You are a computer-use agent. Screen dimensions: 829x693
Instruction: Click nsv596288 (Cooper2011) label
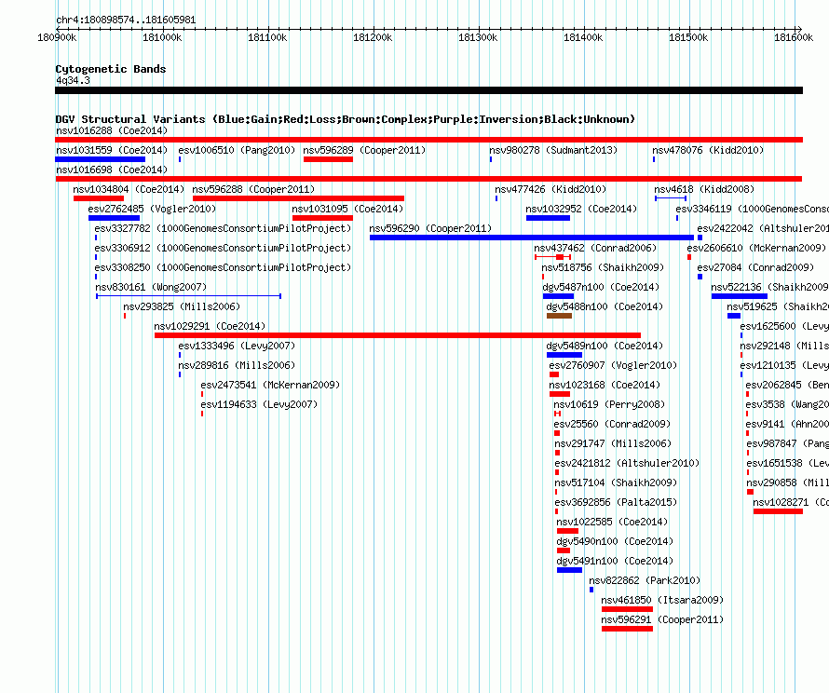pos(253,189)
